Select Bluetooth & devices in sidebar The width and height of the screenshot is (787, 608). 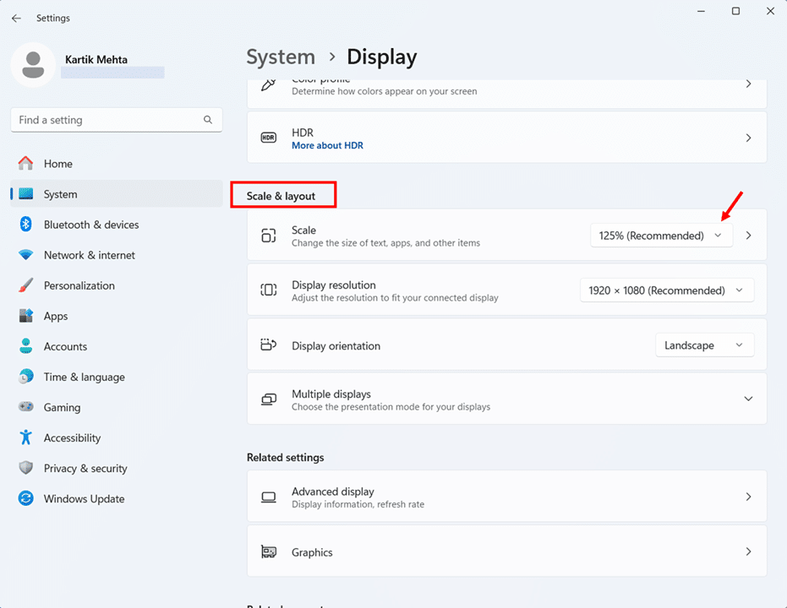click(117, 225)
